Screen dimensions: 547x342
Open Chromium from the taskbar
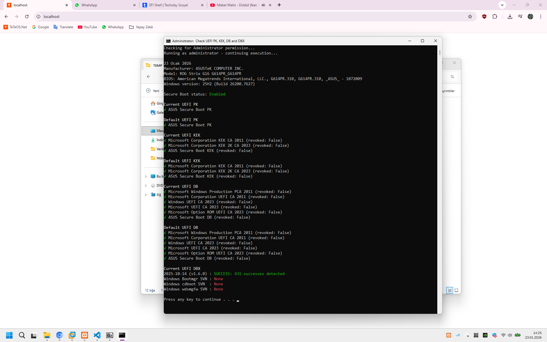(60, 335)
